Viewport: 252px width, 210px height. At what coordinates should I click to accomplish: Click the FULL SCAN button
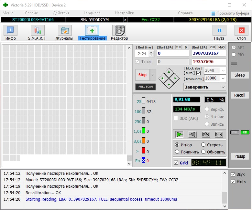[146, 87]
